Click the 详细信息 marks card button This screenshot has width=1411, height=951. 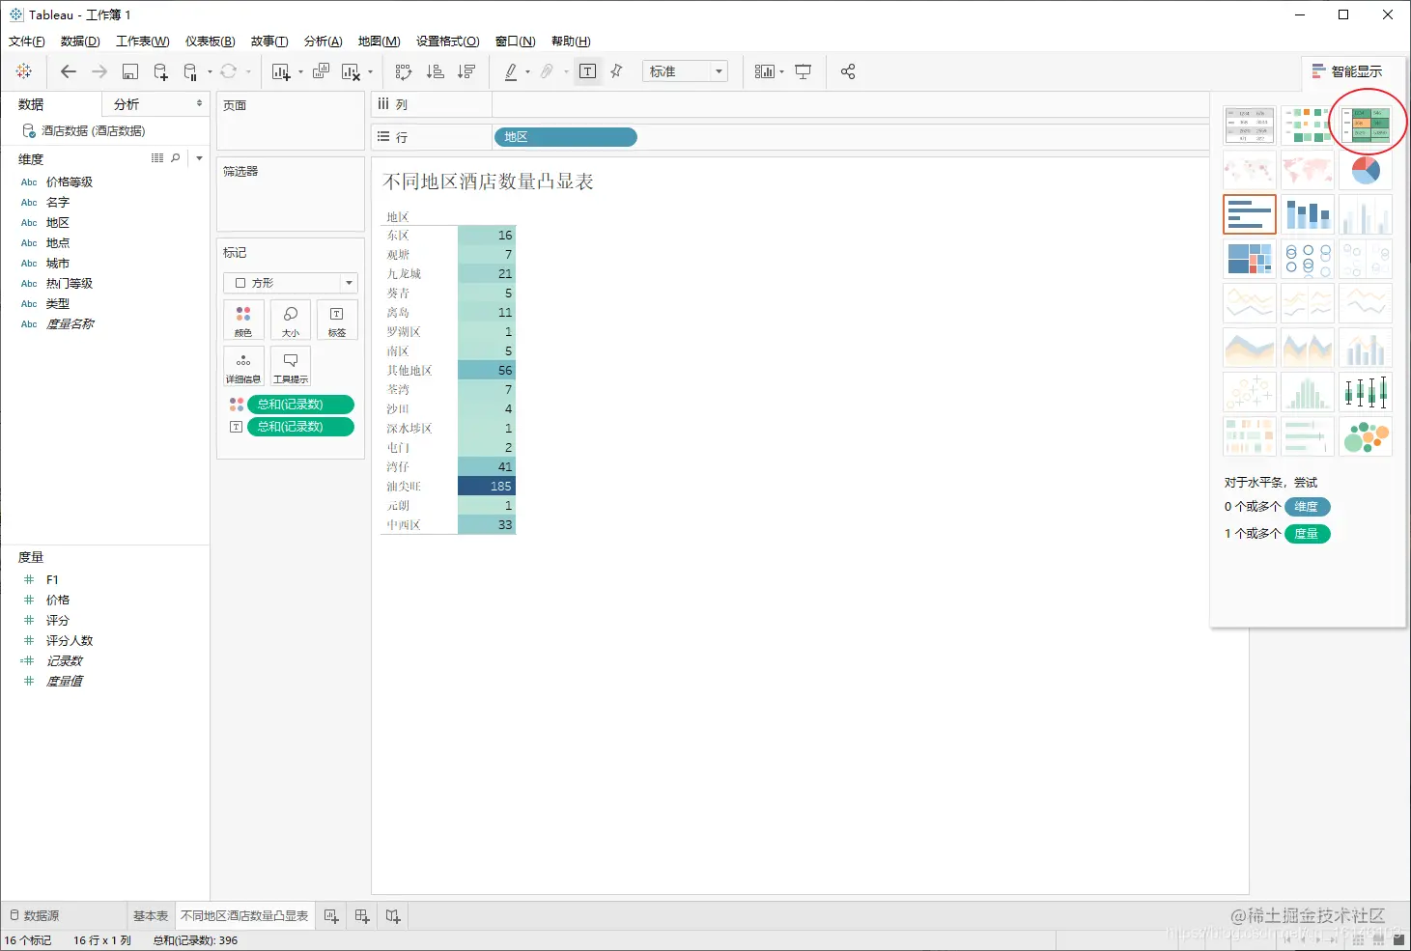pos(243,367)
